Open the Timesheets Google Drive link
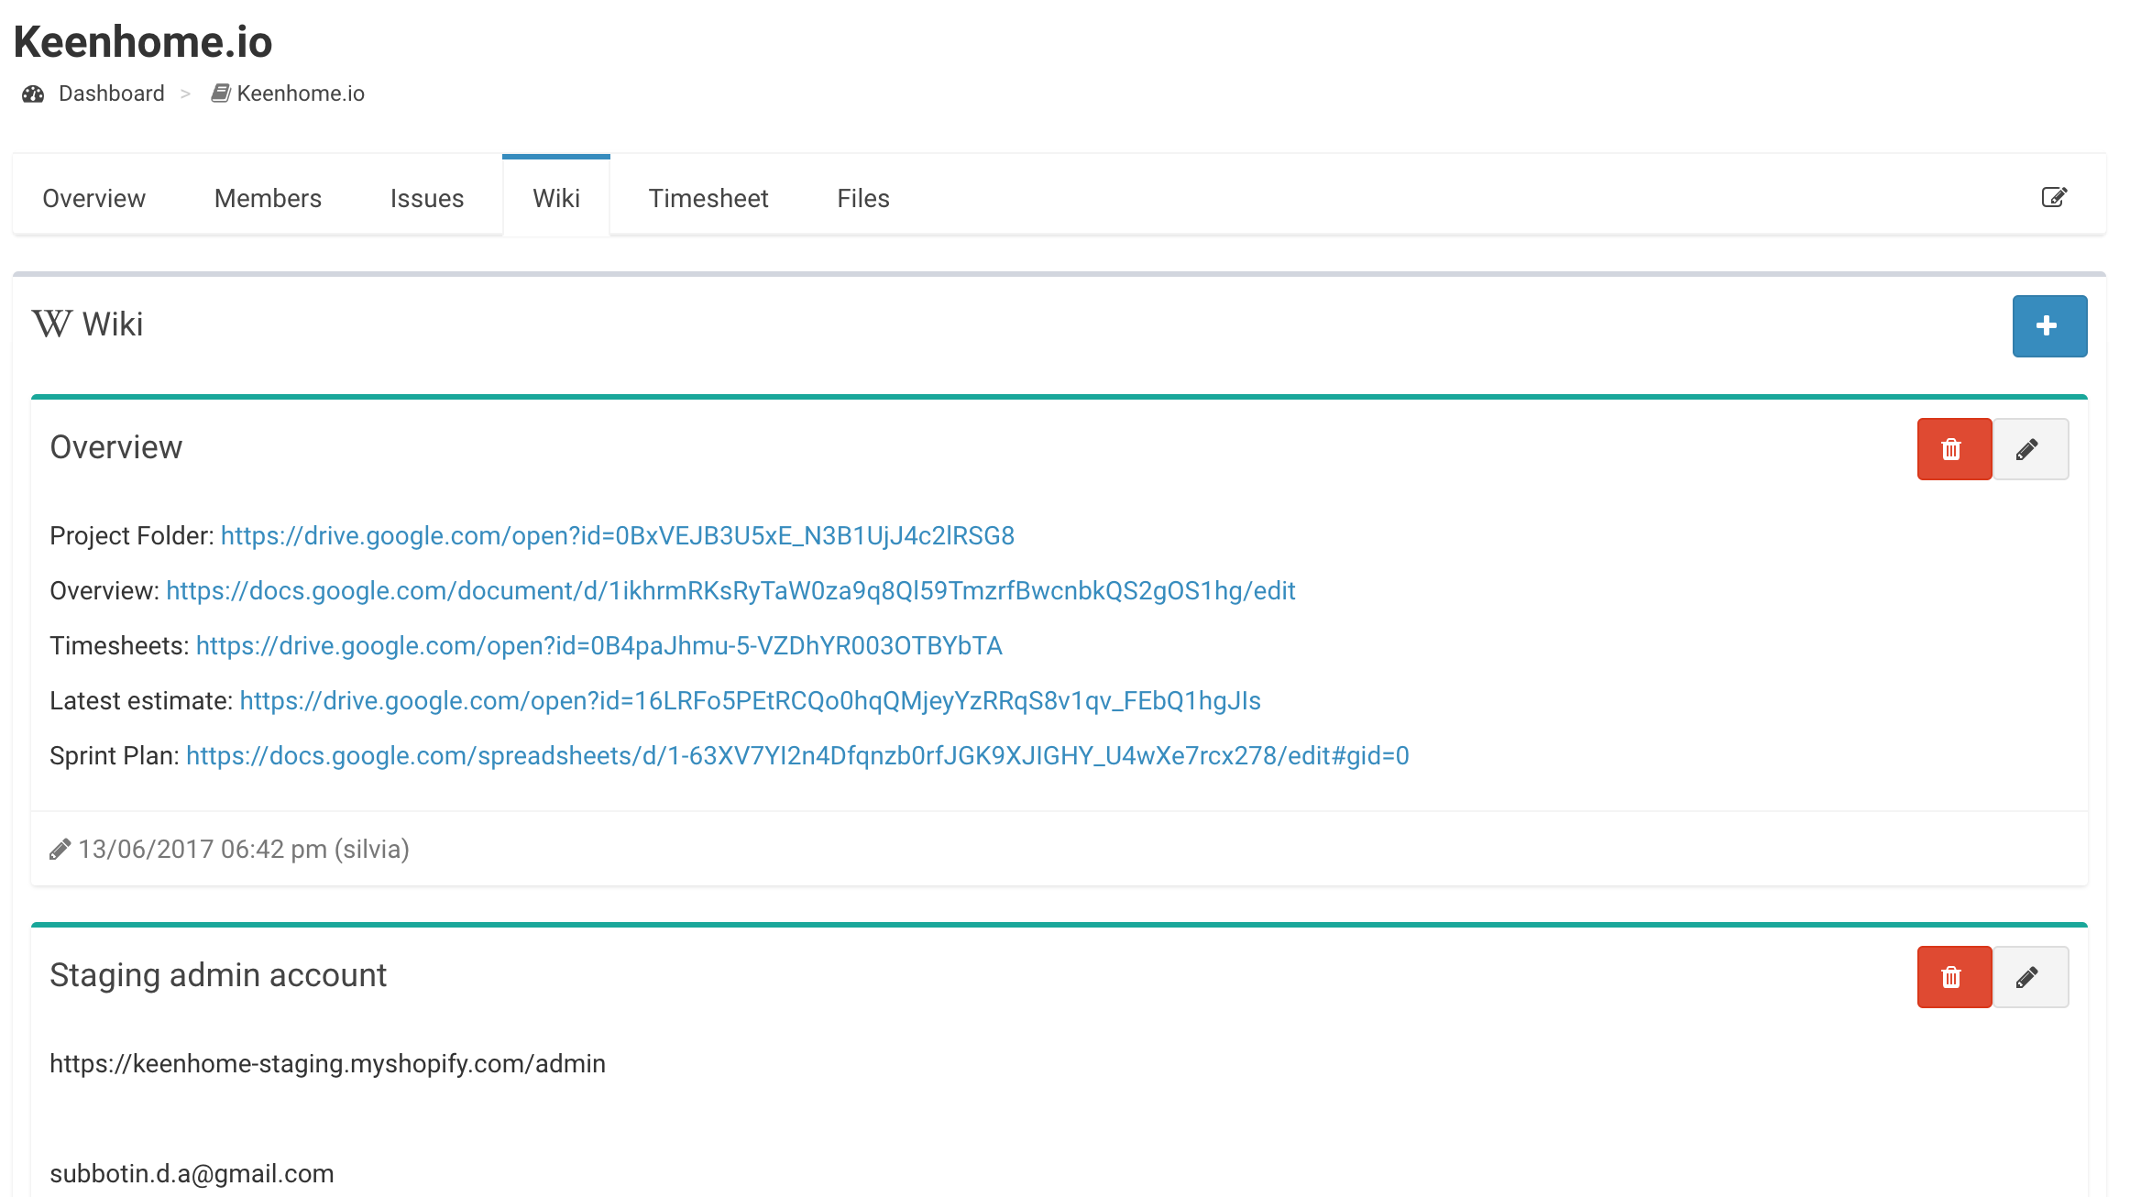Viewport: 2130px width, 1197px height. tap(599, 645)
